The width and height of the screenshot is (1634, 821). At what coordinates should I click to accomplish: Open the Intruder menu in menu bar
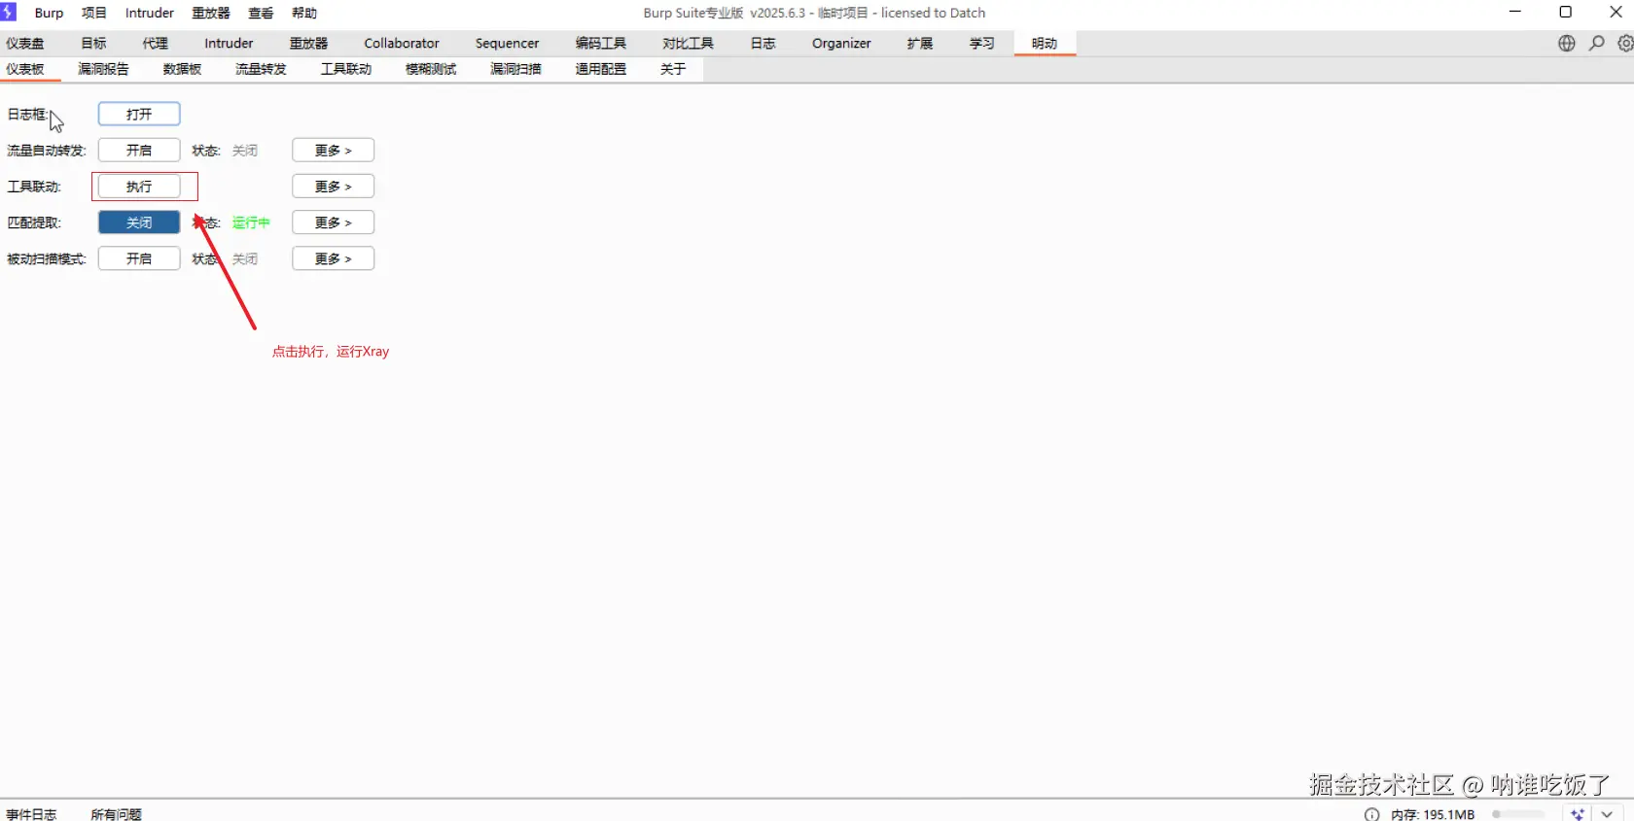(x=150, y=13)
